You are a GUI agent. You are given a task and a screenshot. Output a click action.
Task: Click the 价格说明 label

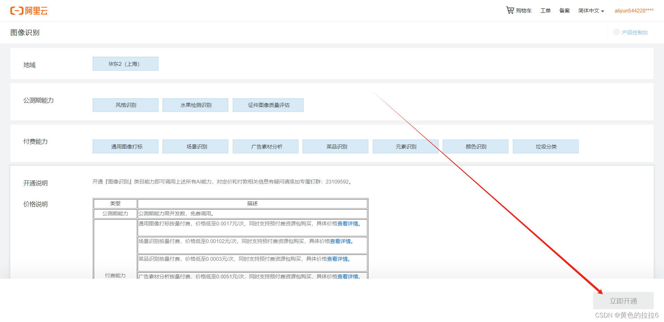point(35,204)
